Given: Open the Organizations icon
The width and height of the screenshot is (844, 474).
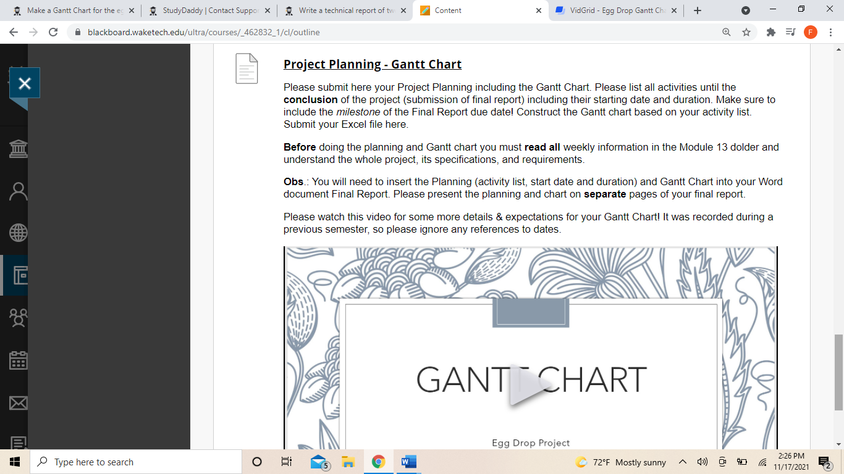Looking at the screenshot, I should point(18,318).
